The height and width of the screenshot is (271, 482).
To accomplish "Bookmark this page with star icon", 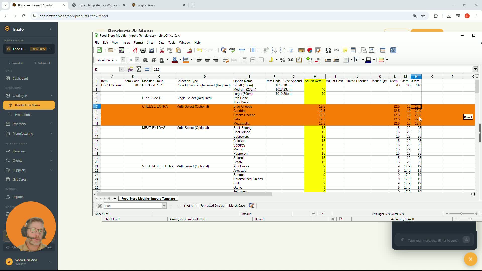I will [423, 16].
